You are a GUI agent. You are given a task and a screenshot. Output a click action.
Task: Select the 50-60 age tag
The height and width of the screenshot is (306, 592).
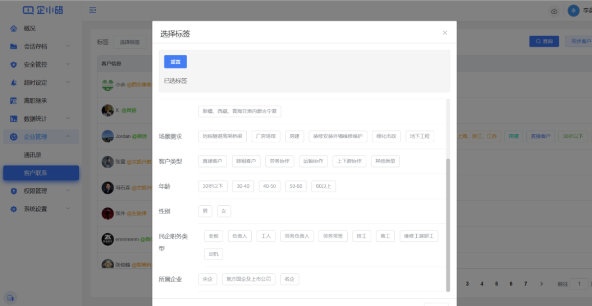click(x=296, y=186)
